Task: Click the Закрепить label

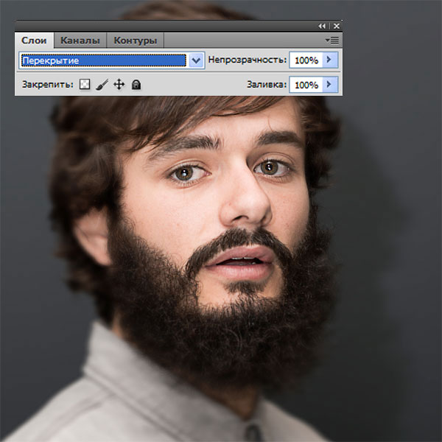Action: pos(48,84)
